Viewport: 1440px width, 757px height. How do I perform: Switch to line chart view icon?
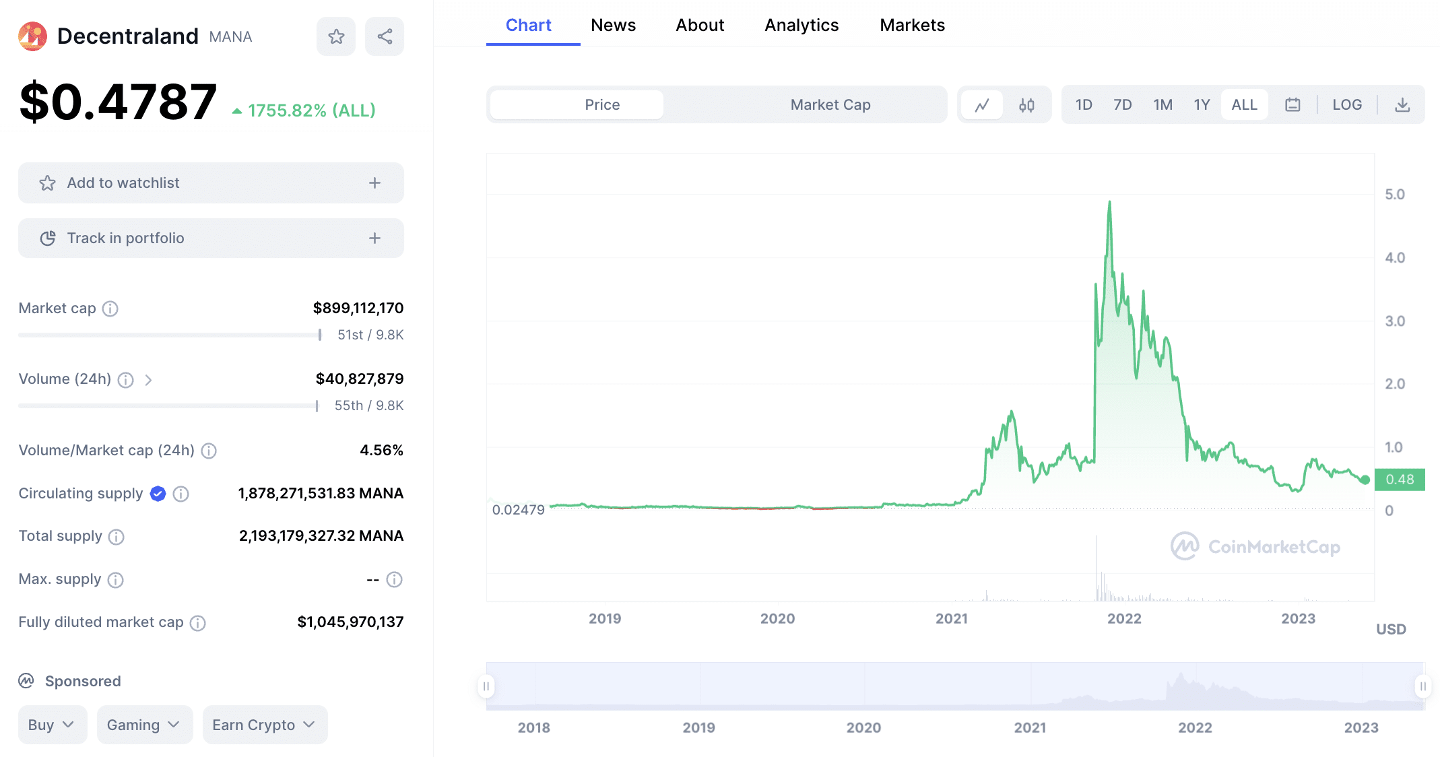pos(982,105)
